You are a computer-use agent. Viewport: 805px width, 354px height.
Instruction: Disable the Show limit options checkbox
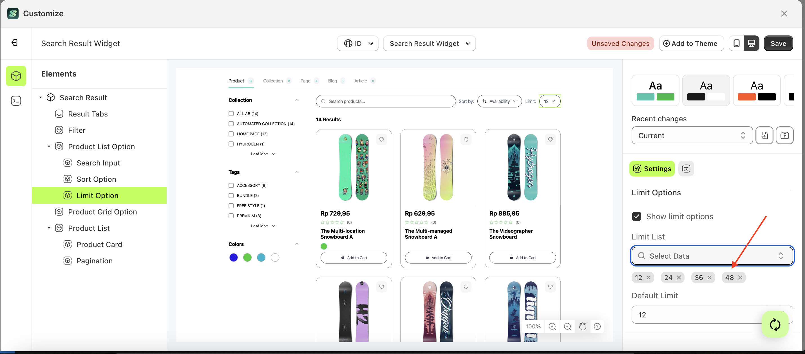[637, 216]
